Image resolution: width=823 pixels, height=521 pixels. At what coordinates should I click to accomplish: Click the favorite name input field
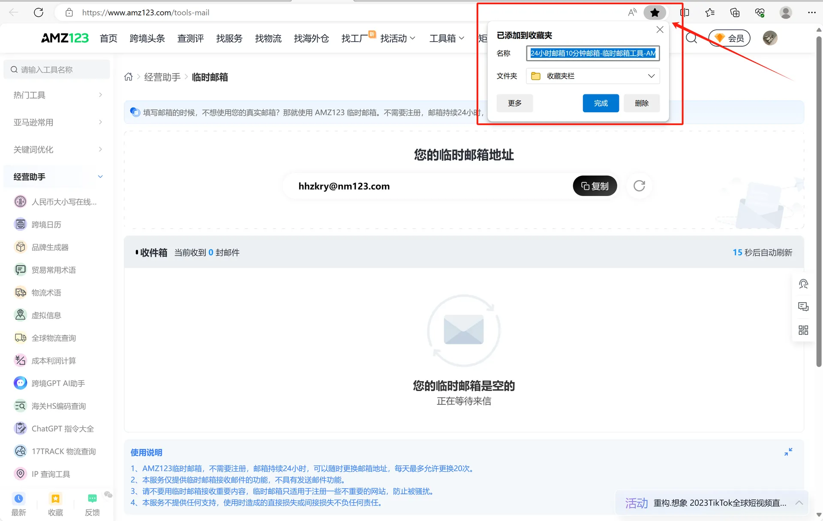pyautogui.click(x=593, y=53)
